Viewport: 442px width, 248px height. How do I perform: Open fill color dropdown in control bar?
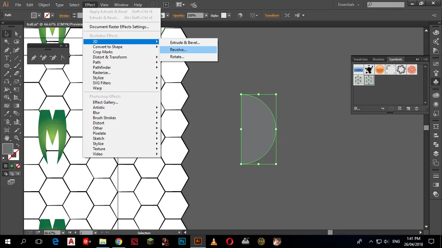click(39, 15)
